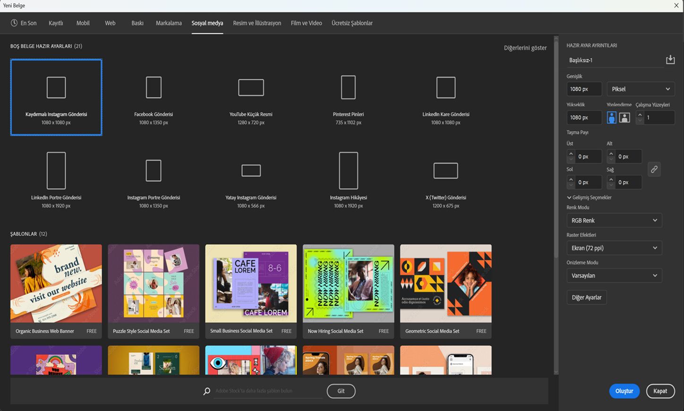The height and width of the screenshot is (411, 684).
Task: Click the Başlıksız-1 document name field
Action: pos(614,60)
